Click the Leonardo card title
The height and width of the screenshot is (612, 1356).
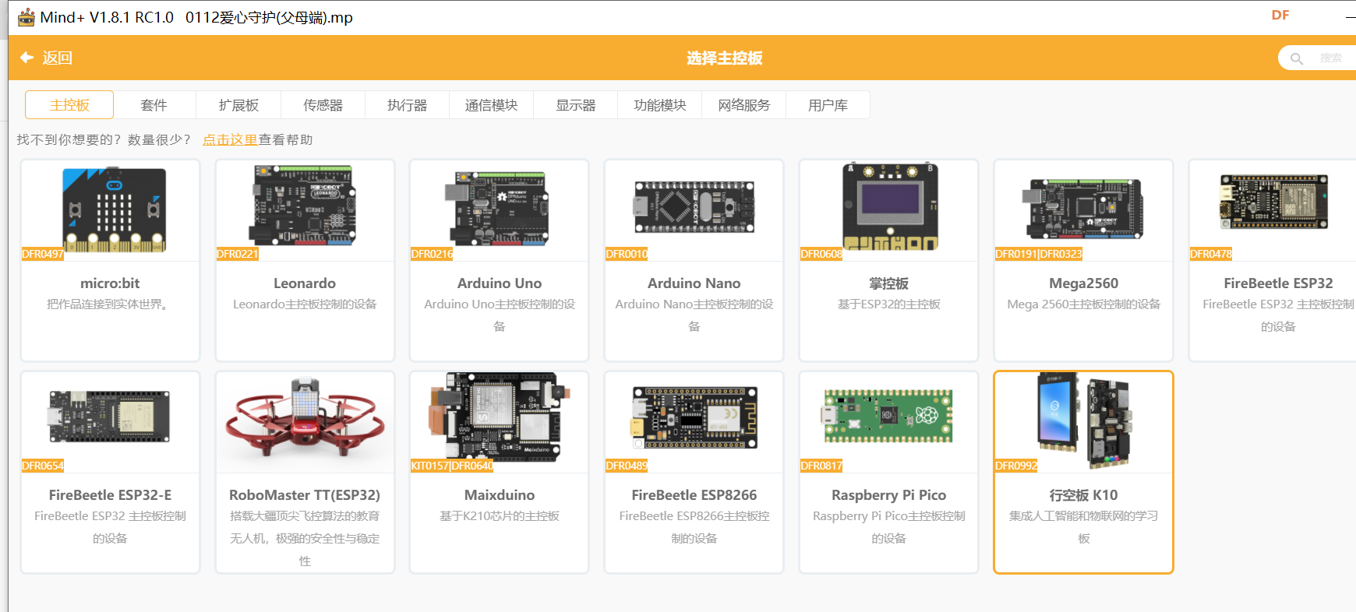(305, 283)
